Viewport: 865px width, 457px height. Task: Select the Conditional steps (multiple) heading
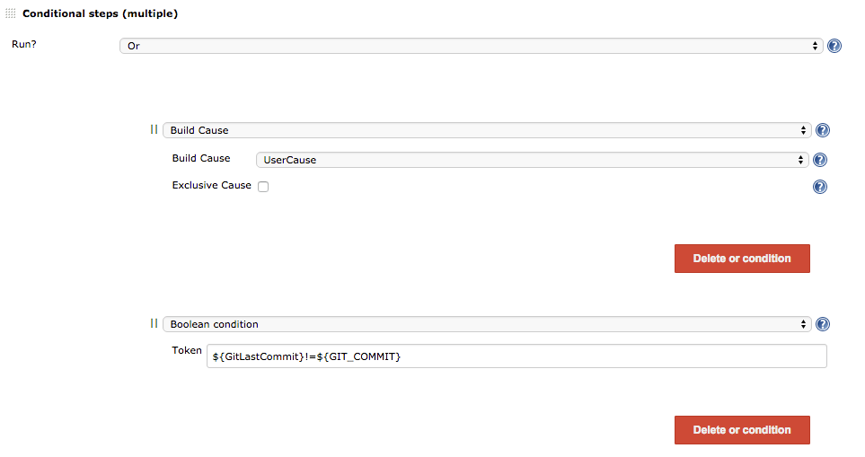(x=100, y=13)
